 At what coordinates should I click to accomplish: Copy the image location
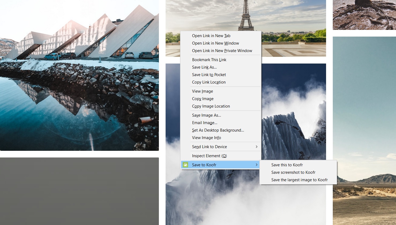point(211,106)
